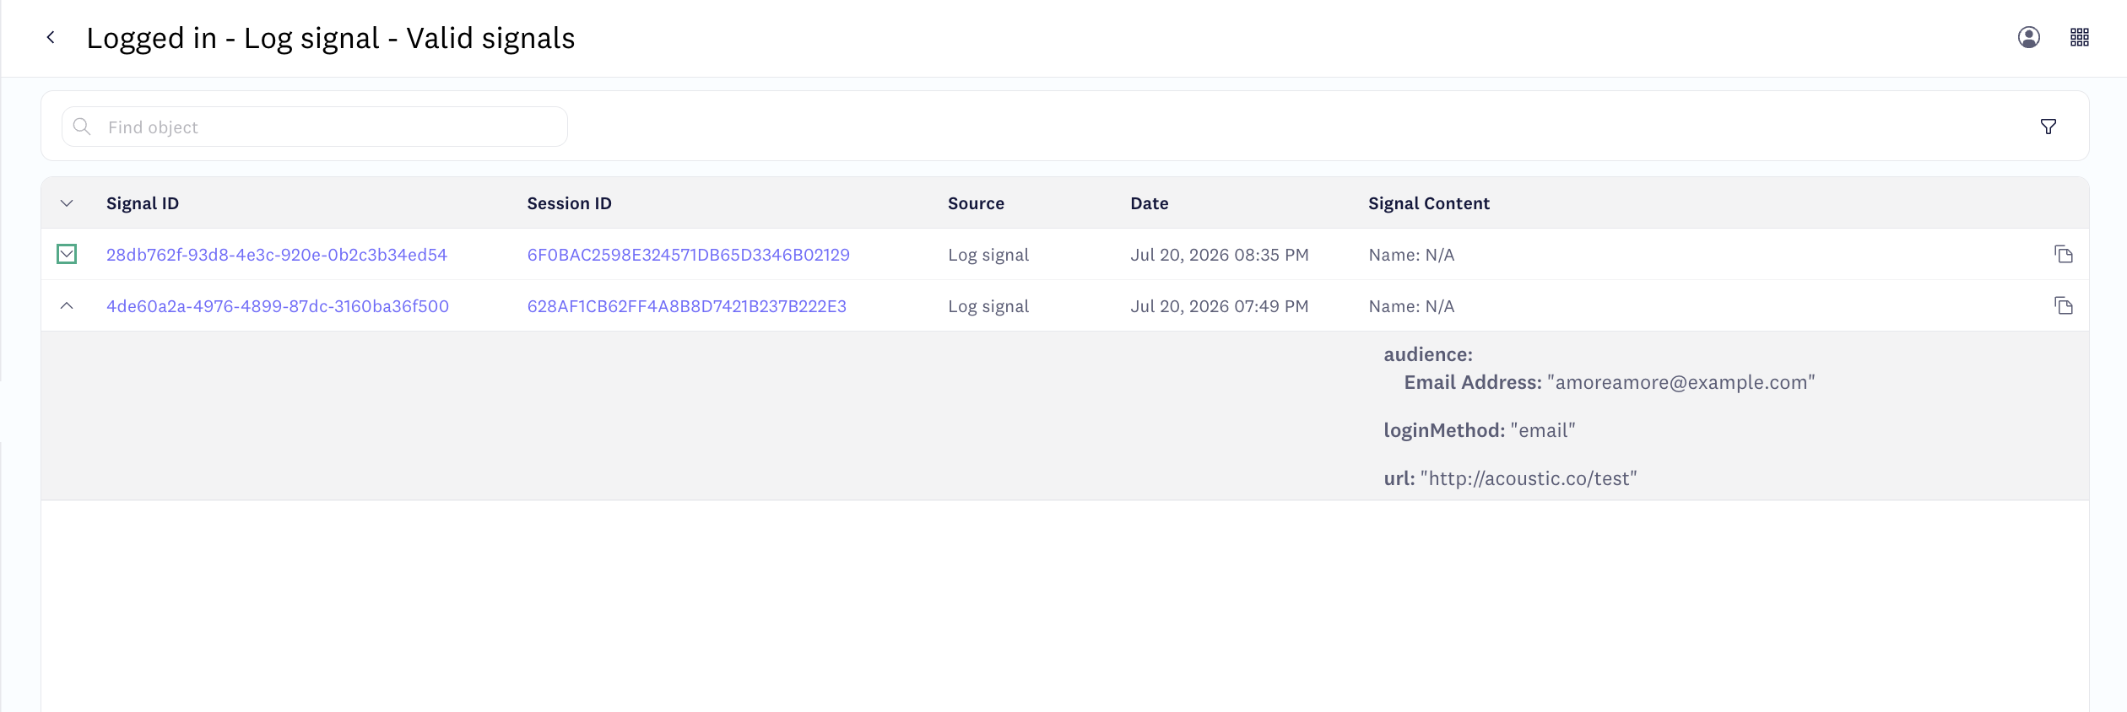Open signal 4de60a2a-4976-4899-87dc-3160ba36f500
Screen dimensions: 2127x712
coord(278,306)
